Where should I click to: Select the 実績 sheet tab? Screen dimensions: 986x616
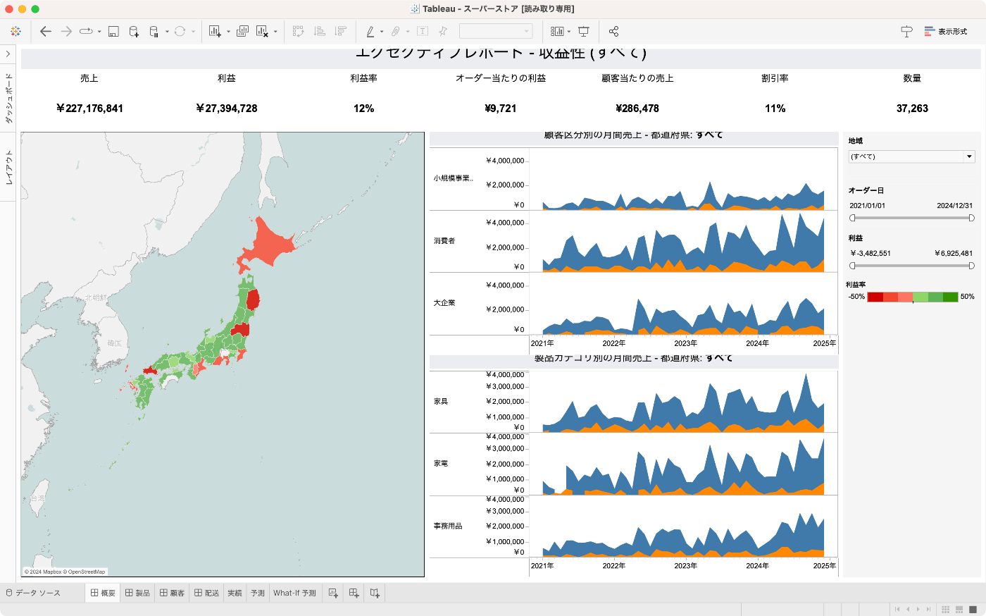click(235, 593)
